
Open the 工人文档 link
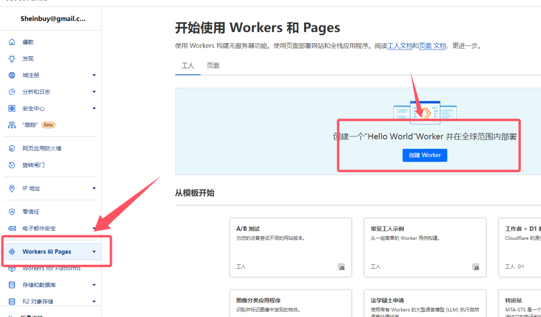point(400,46)
